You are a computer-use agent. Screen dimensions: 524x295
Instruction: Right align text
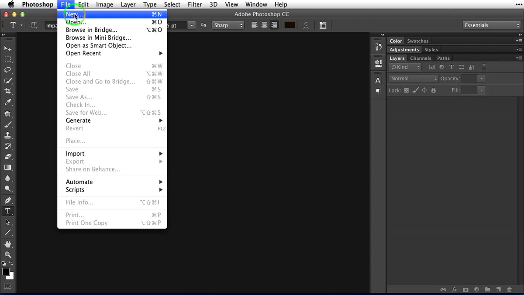pyautogui.click(x=274, y=25)
